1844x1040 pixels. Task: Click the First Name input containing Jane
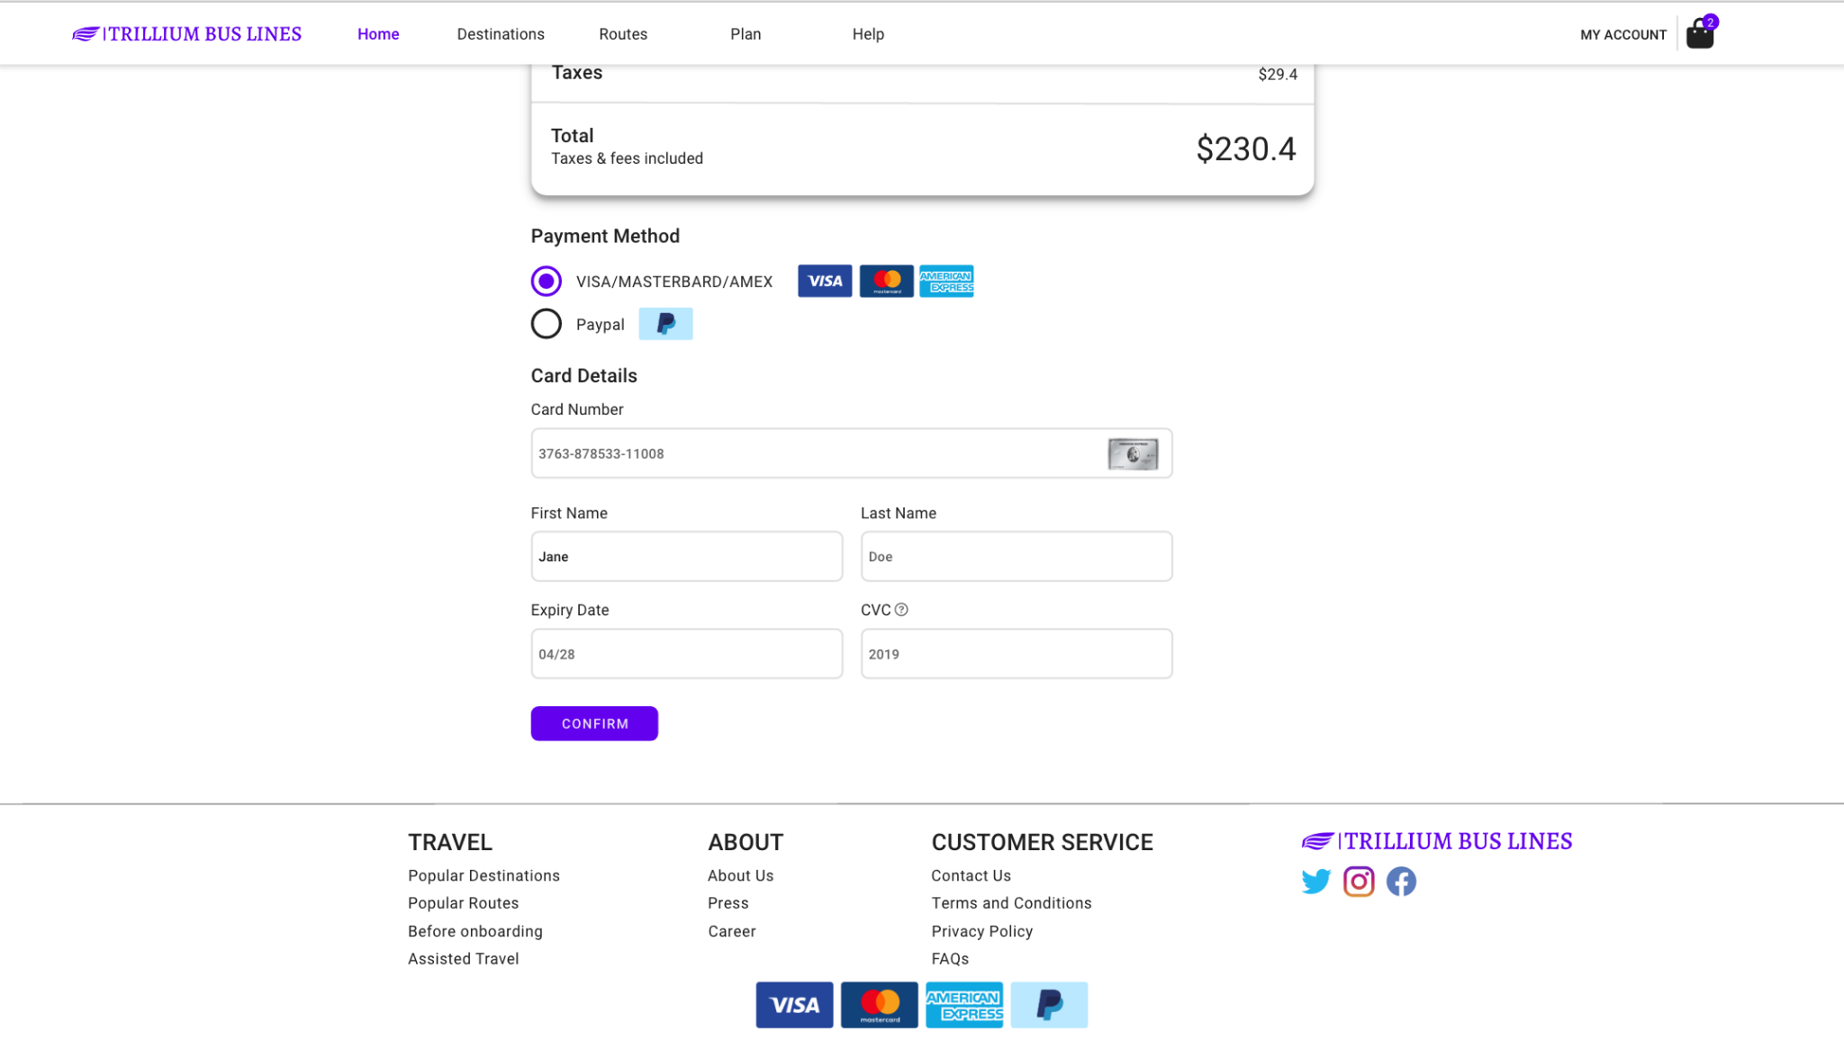point(686,556)
